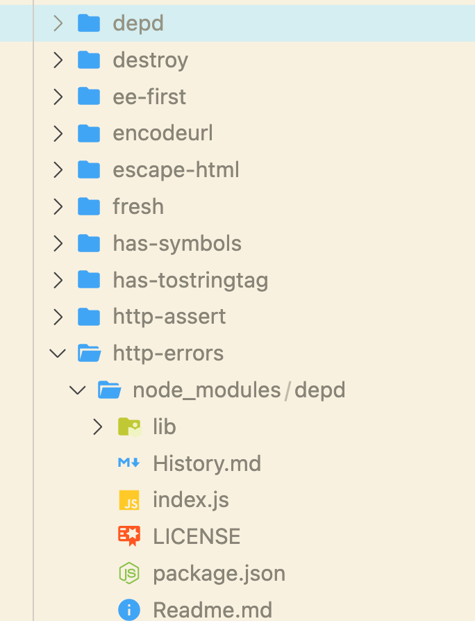Click the folder icon next to fresh
475x621 pixels.
89,206
